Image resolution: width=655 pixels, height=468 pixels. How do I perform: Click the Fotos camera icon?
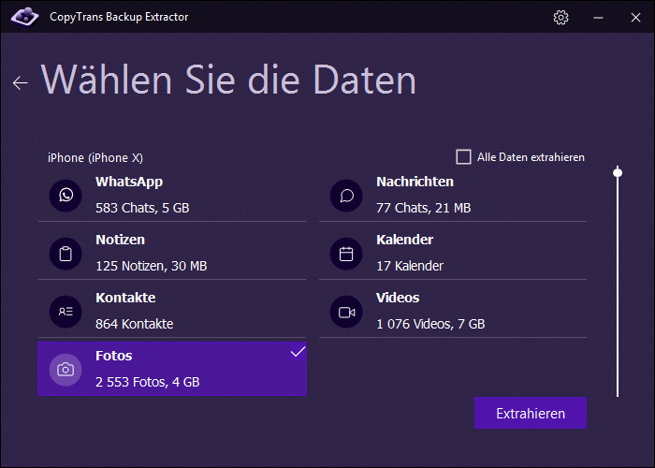click(x=65, y=370)
